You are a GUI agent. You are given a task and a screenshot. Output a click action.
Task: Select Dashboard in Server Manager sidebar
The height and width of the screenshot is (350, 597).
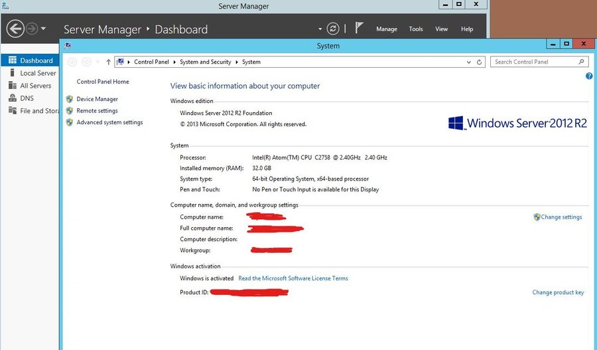[x=30, y=60]
